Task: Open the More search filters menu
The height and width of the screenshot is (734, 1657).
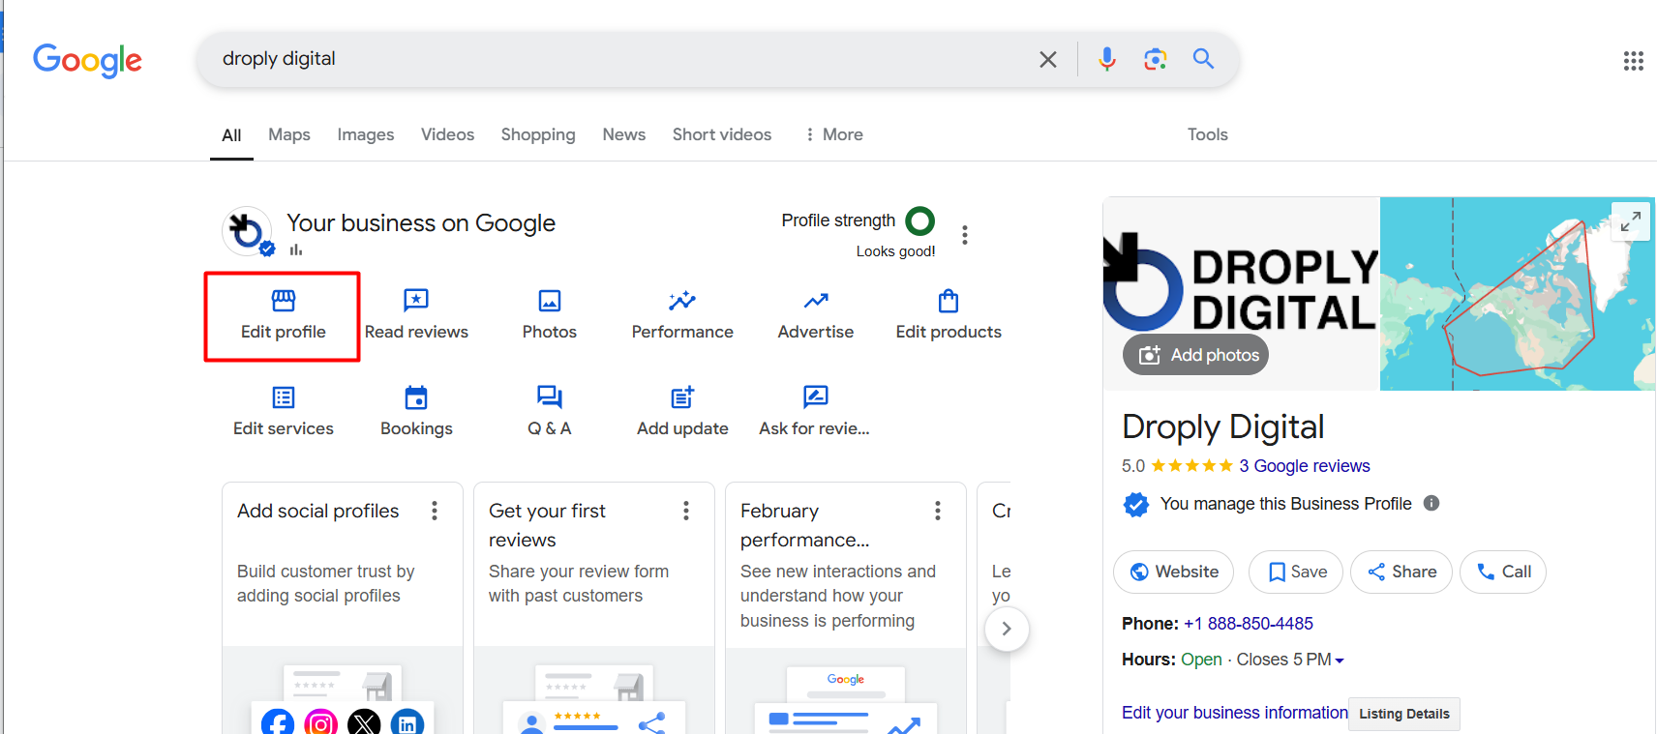Action: 833,134
